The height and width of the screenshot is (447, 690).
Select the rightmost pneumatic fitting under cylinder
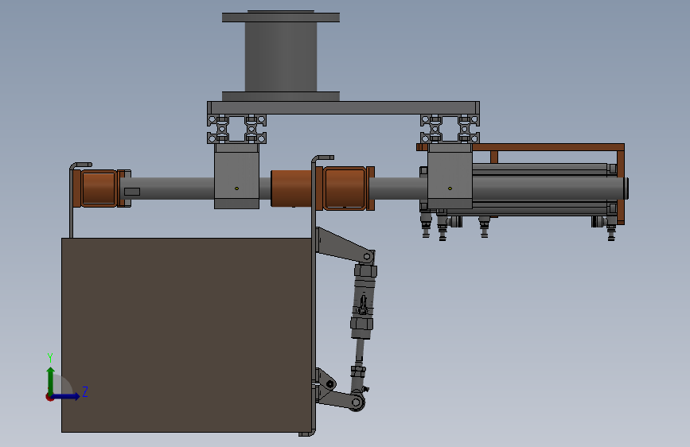611,229
